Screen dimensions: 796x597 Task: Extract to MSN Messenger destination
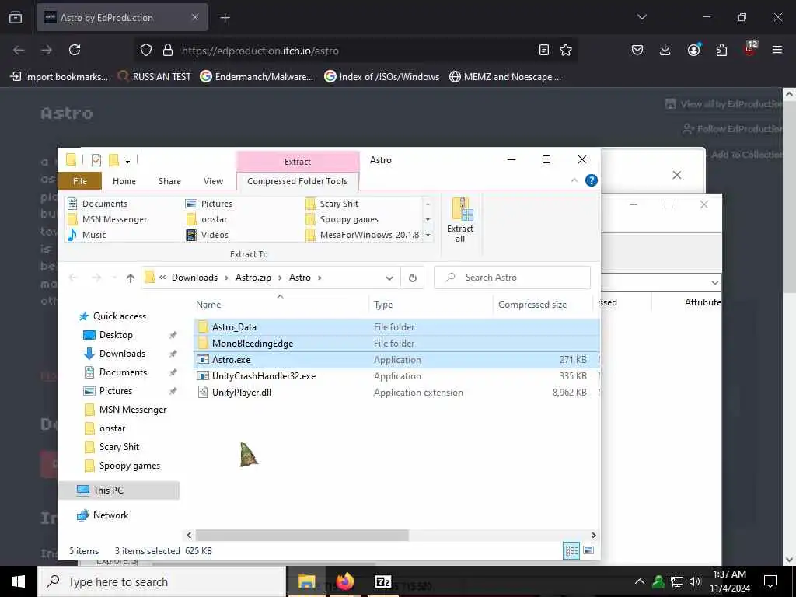(x=107, y=219)
